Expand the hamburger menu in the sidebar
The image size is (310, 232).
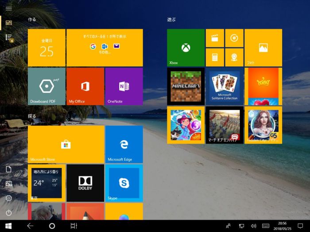pyautogui.click(x=9, y=8)
